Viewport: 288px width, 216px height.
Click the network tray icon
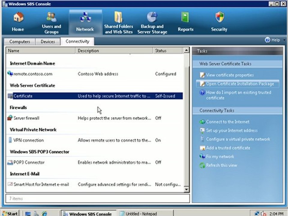coord(256,214)
